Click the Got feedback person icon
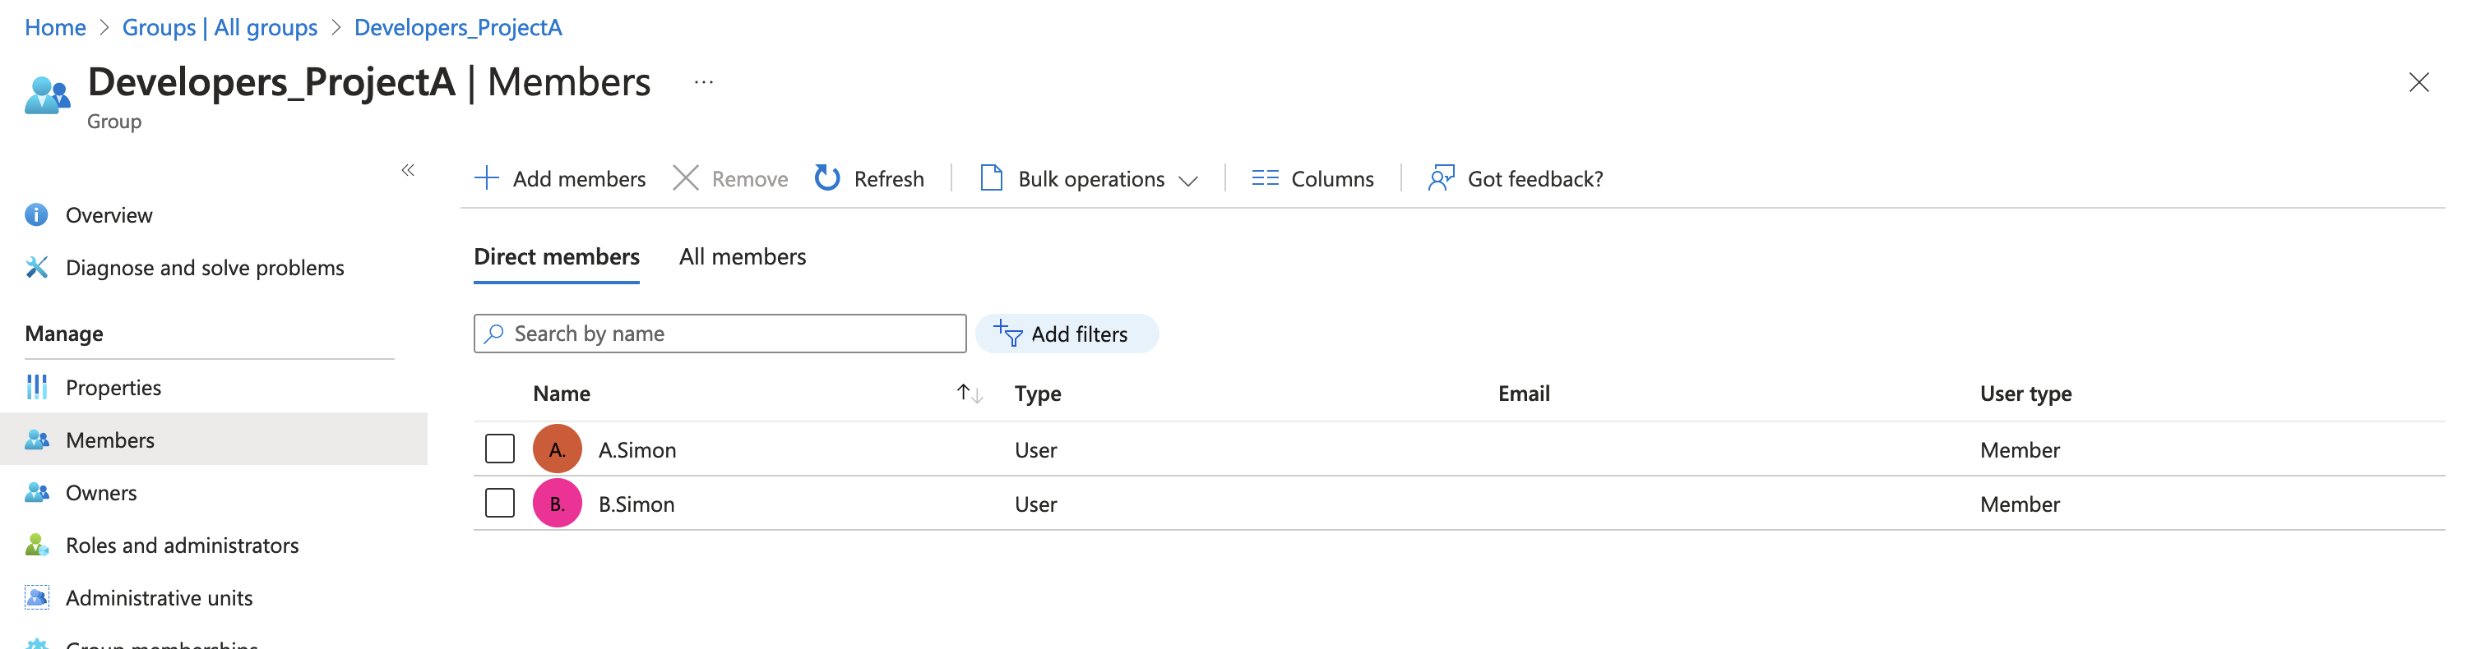The width and height of the screenshot is (2467, 649). click(1441, 178)
